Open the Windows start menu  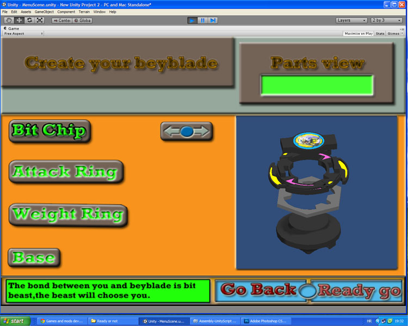click(15, 321)
